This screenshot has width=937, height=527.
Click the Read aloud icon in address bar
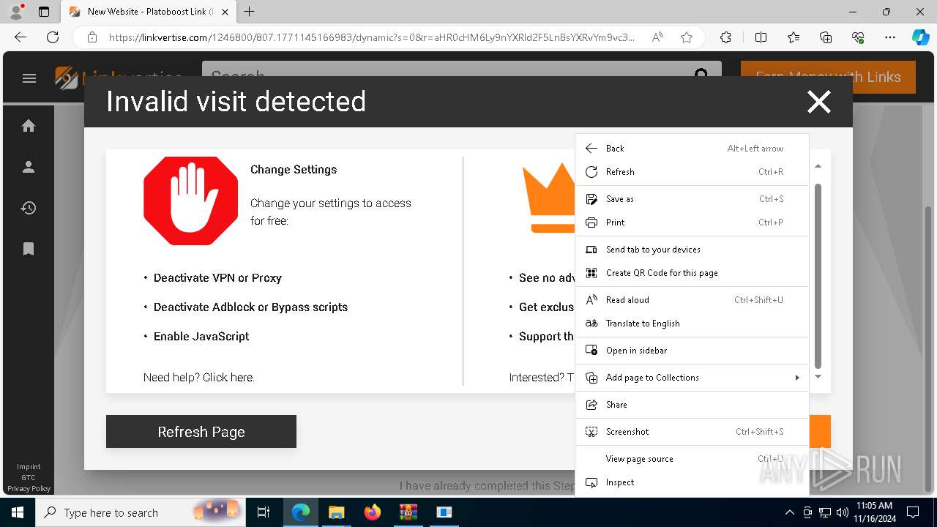pyautogui.click(x=657, y=37)
